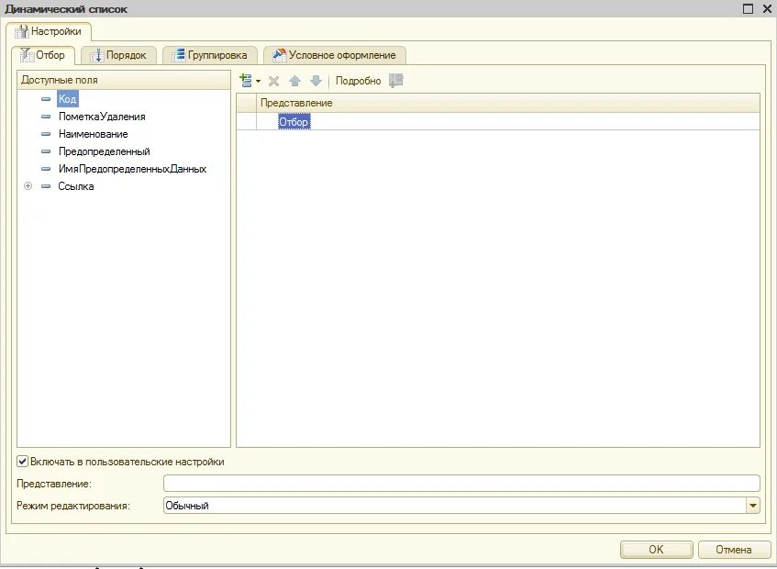
Task: Select the Код field in available fields
Action: 67,99
